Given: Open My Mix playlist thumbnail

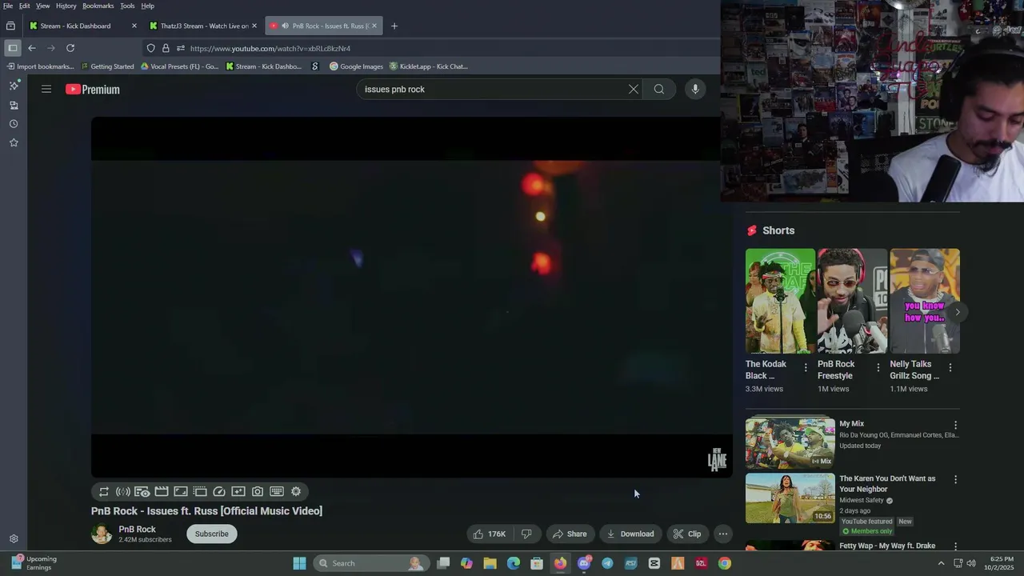Looking at the screenshot, I should coord(790,442).
